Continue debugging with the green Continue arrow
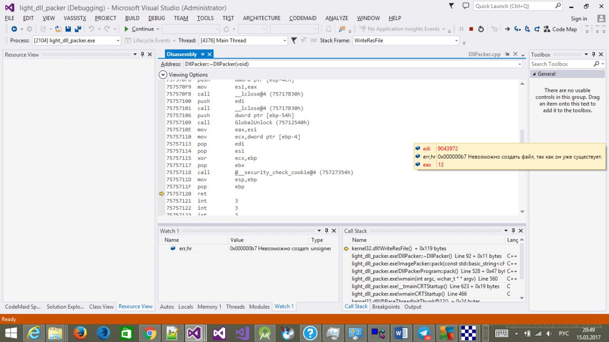The width and height of the screenshot is (609, 342). pyautogui.click(x=127, y=29)
